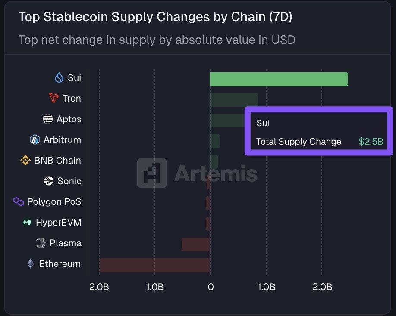Viewport: 396px width, 316px height.
Task: Select the Tron green supply bar
Action: pos(234,100)
